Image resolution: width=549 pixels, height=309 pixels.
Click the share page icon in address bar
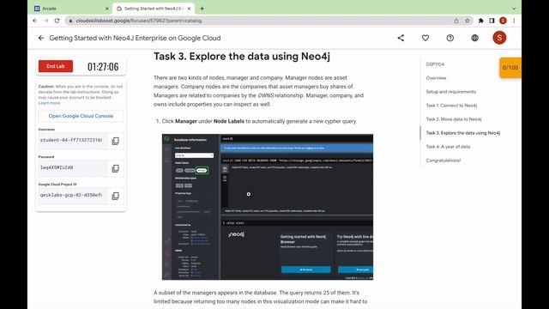tap(456, 21)
